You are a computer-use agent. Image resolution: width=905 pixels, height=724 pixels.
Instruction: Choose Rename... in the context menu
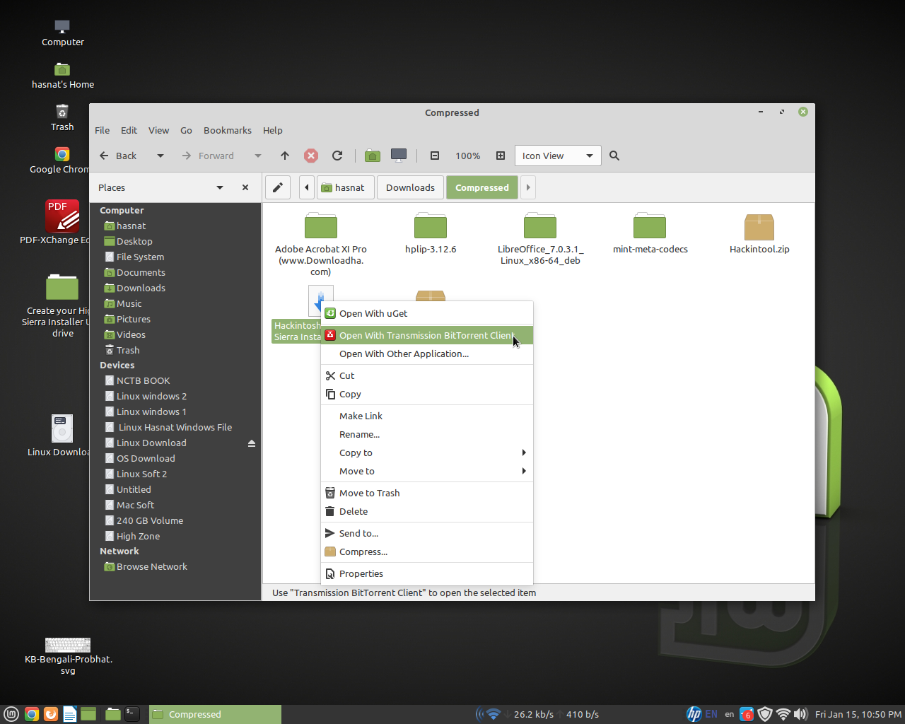click(427, 434)
